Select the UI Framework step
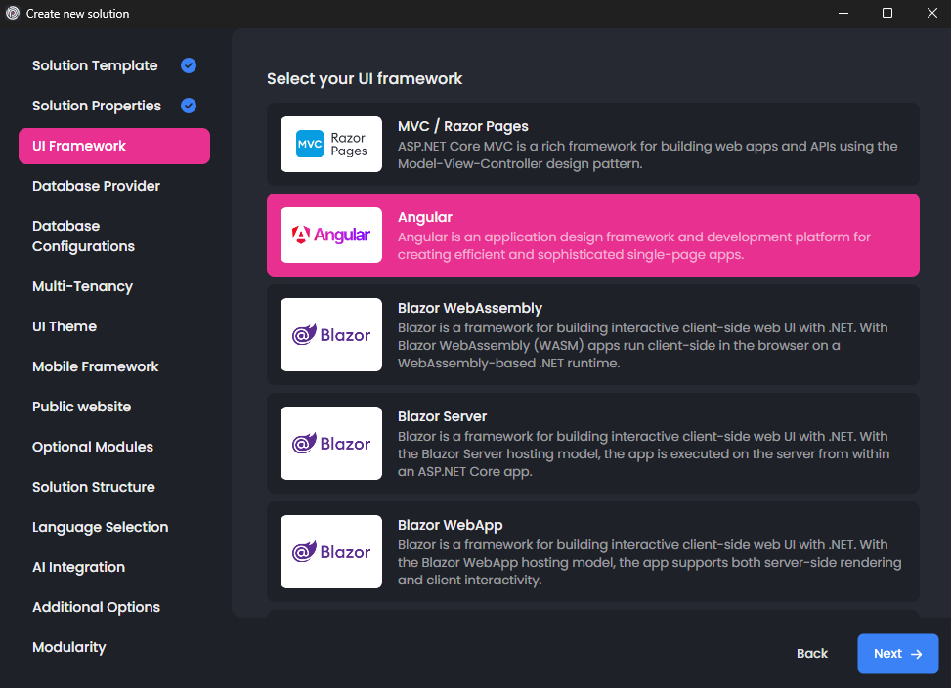The image size is (951, 688). [114, 146]
